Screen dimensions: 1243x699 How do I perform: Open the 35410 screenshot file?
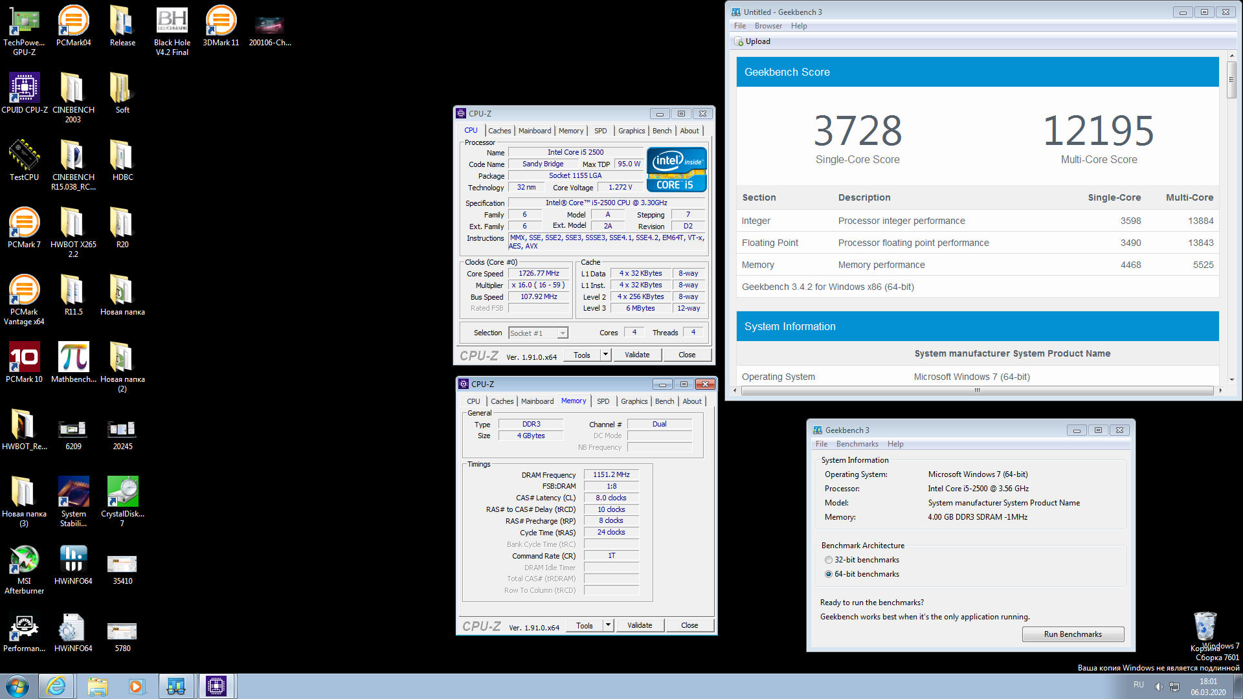tap(122, 570)
